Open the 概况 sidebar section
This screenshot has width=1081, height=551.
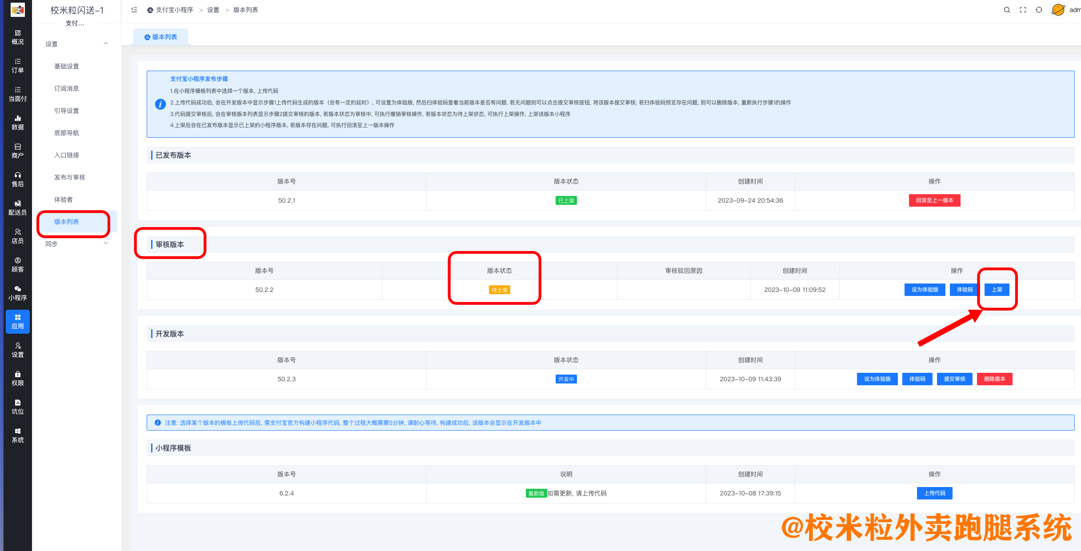click(x=18, y=38)
